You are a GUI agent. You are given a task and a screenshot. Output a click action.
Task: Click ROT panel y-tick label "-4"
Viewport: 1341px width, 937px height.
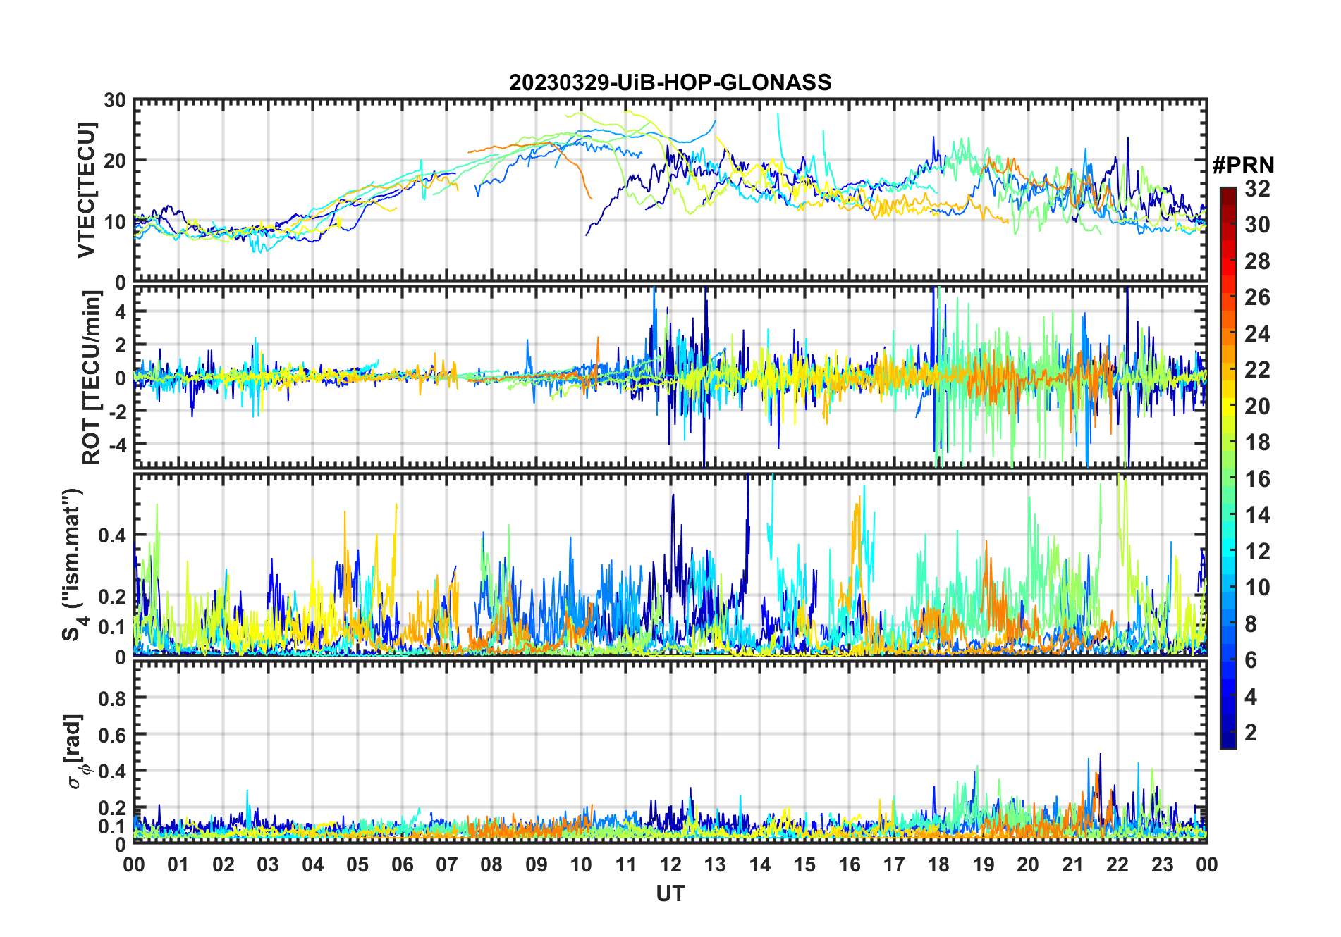point(117,445)
